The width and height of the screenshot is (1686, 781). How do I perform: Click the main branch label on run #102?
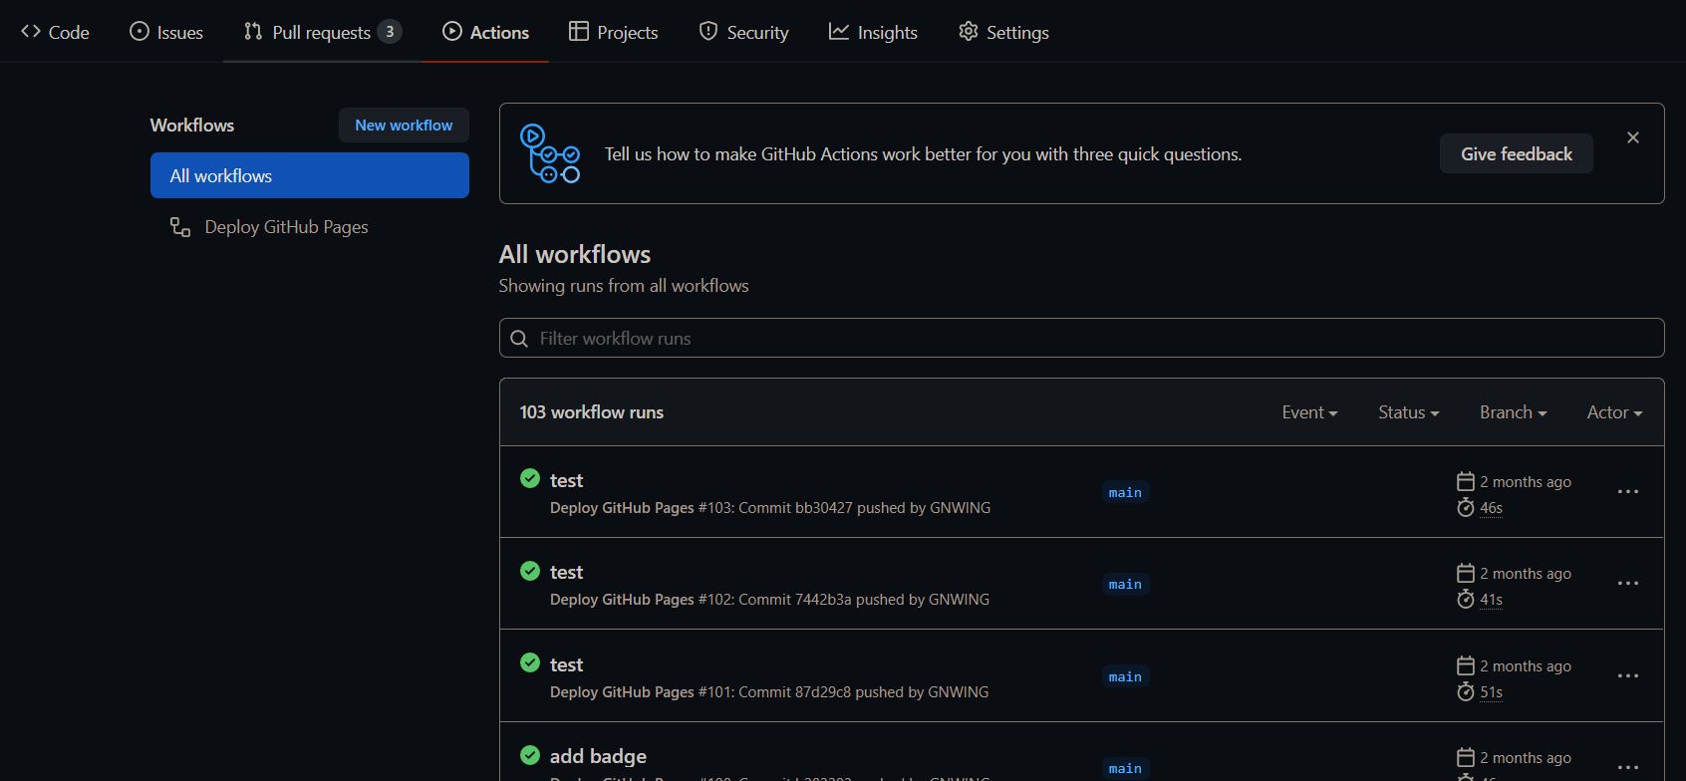click(x=1125, y=584)
